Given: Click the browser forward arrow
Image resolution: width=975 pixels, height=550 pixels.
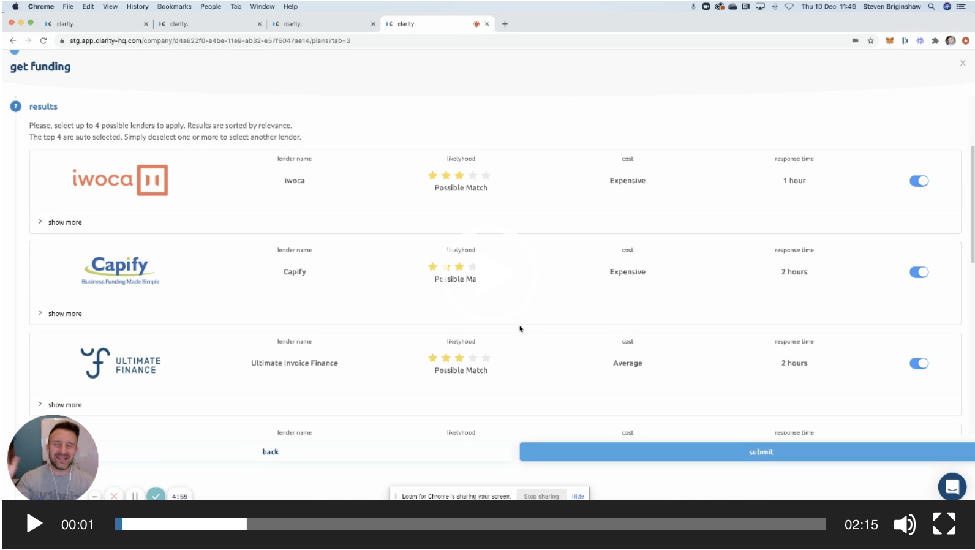Looking at the screenshot, I should click(28, 40).
